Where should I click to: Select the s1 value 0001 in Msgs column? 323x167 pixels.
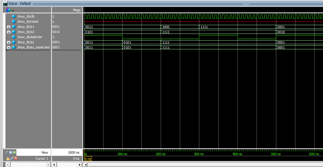(56, 27)
